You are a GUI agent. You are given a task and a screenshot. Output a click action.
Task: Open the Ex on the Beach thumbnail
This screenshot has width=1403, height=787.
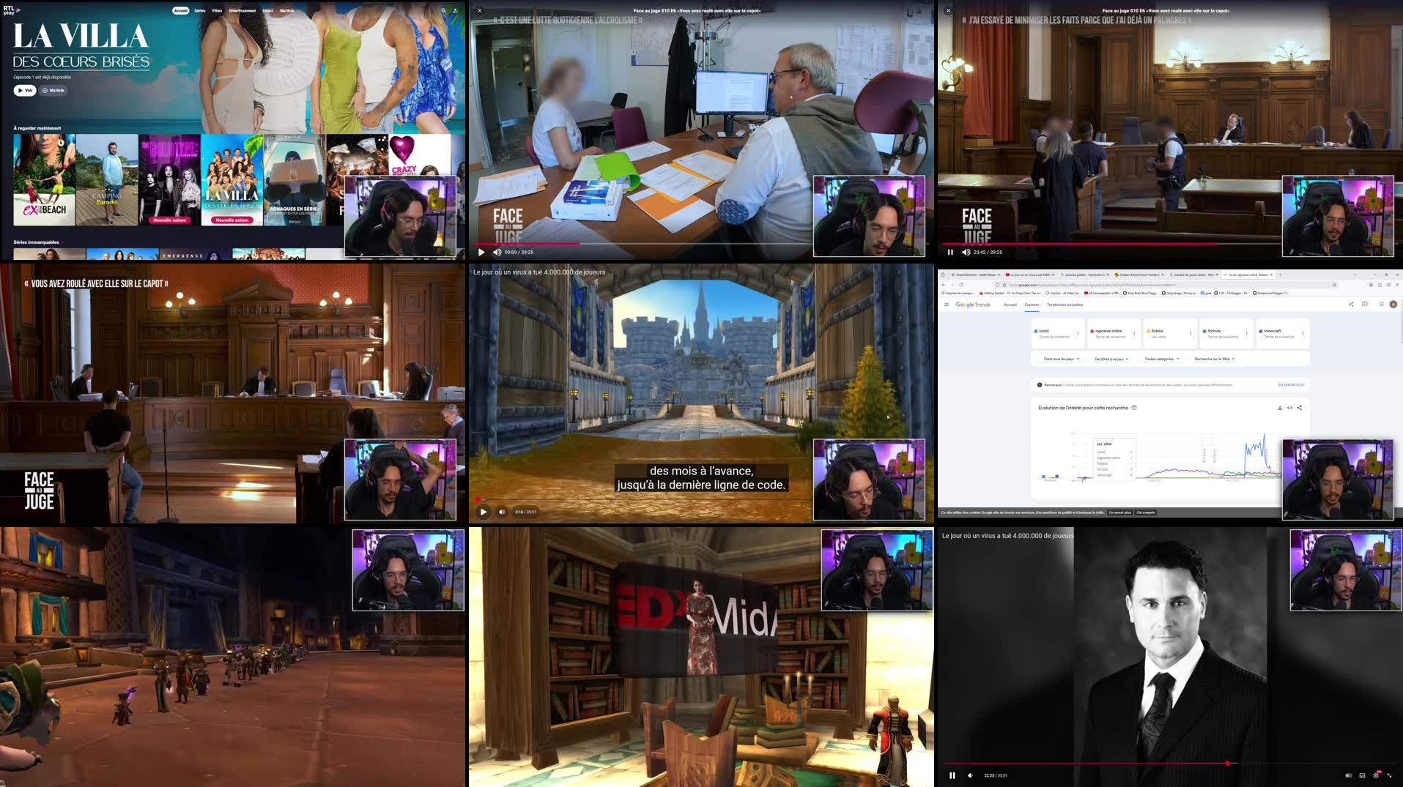point(44,179)
